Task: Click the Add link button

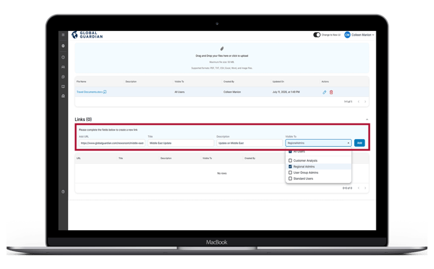Action: click(x=360, y=143)
